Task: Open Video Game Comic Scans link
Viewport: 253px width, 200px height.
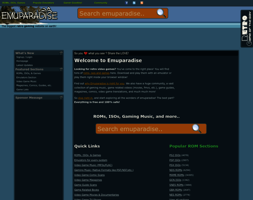Action: [x=90, y=175]
